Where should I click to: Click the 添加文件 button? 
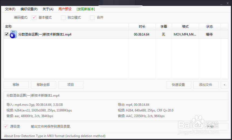click(206, 85)
